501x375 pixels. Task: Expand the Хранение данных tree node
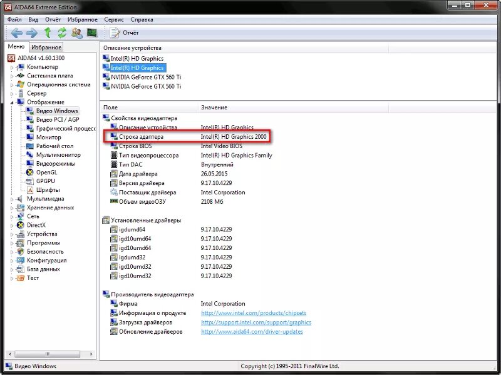[x=12, y=208]
